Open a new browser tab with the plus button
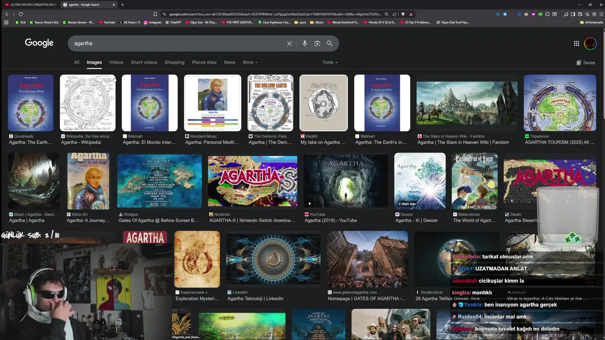The height and width of the screenshot is (340, 605). click(x=122, y=5)
